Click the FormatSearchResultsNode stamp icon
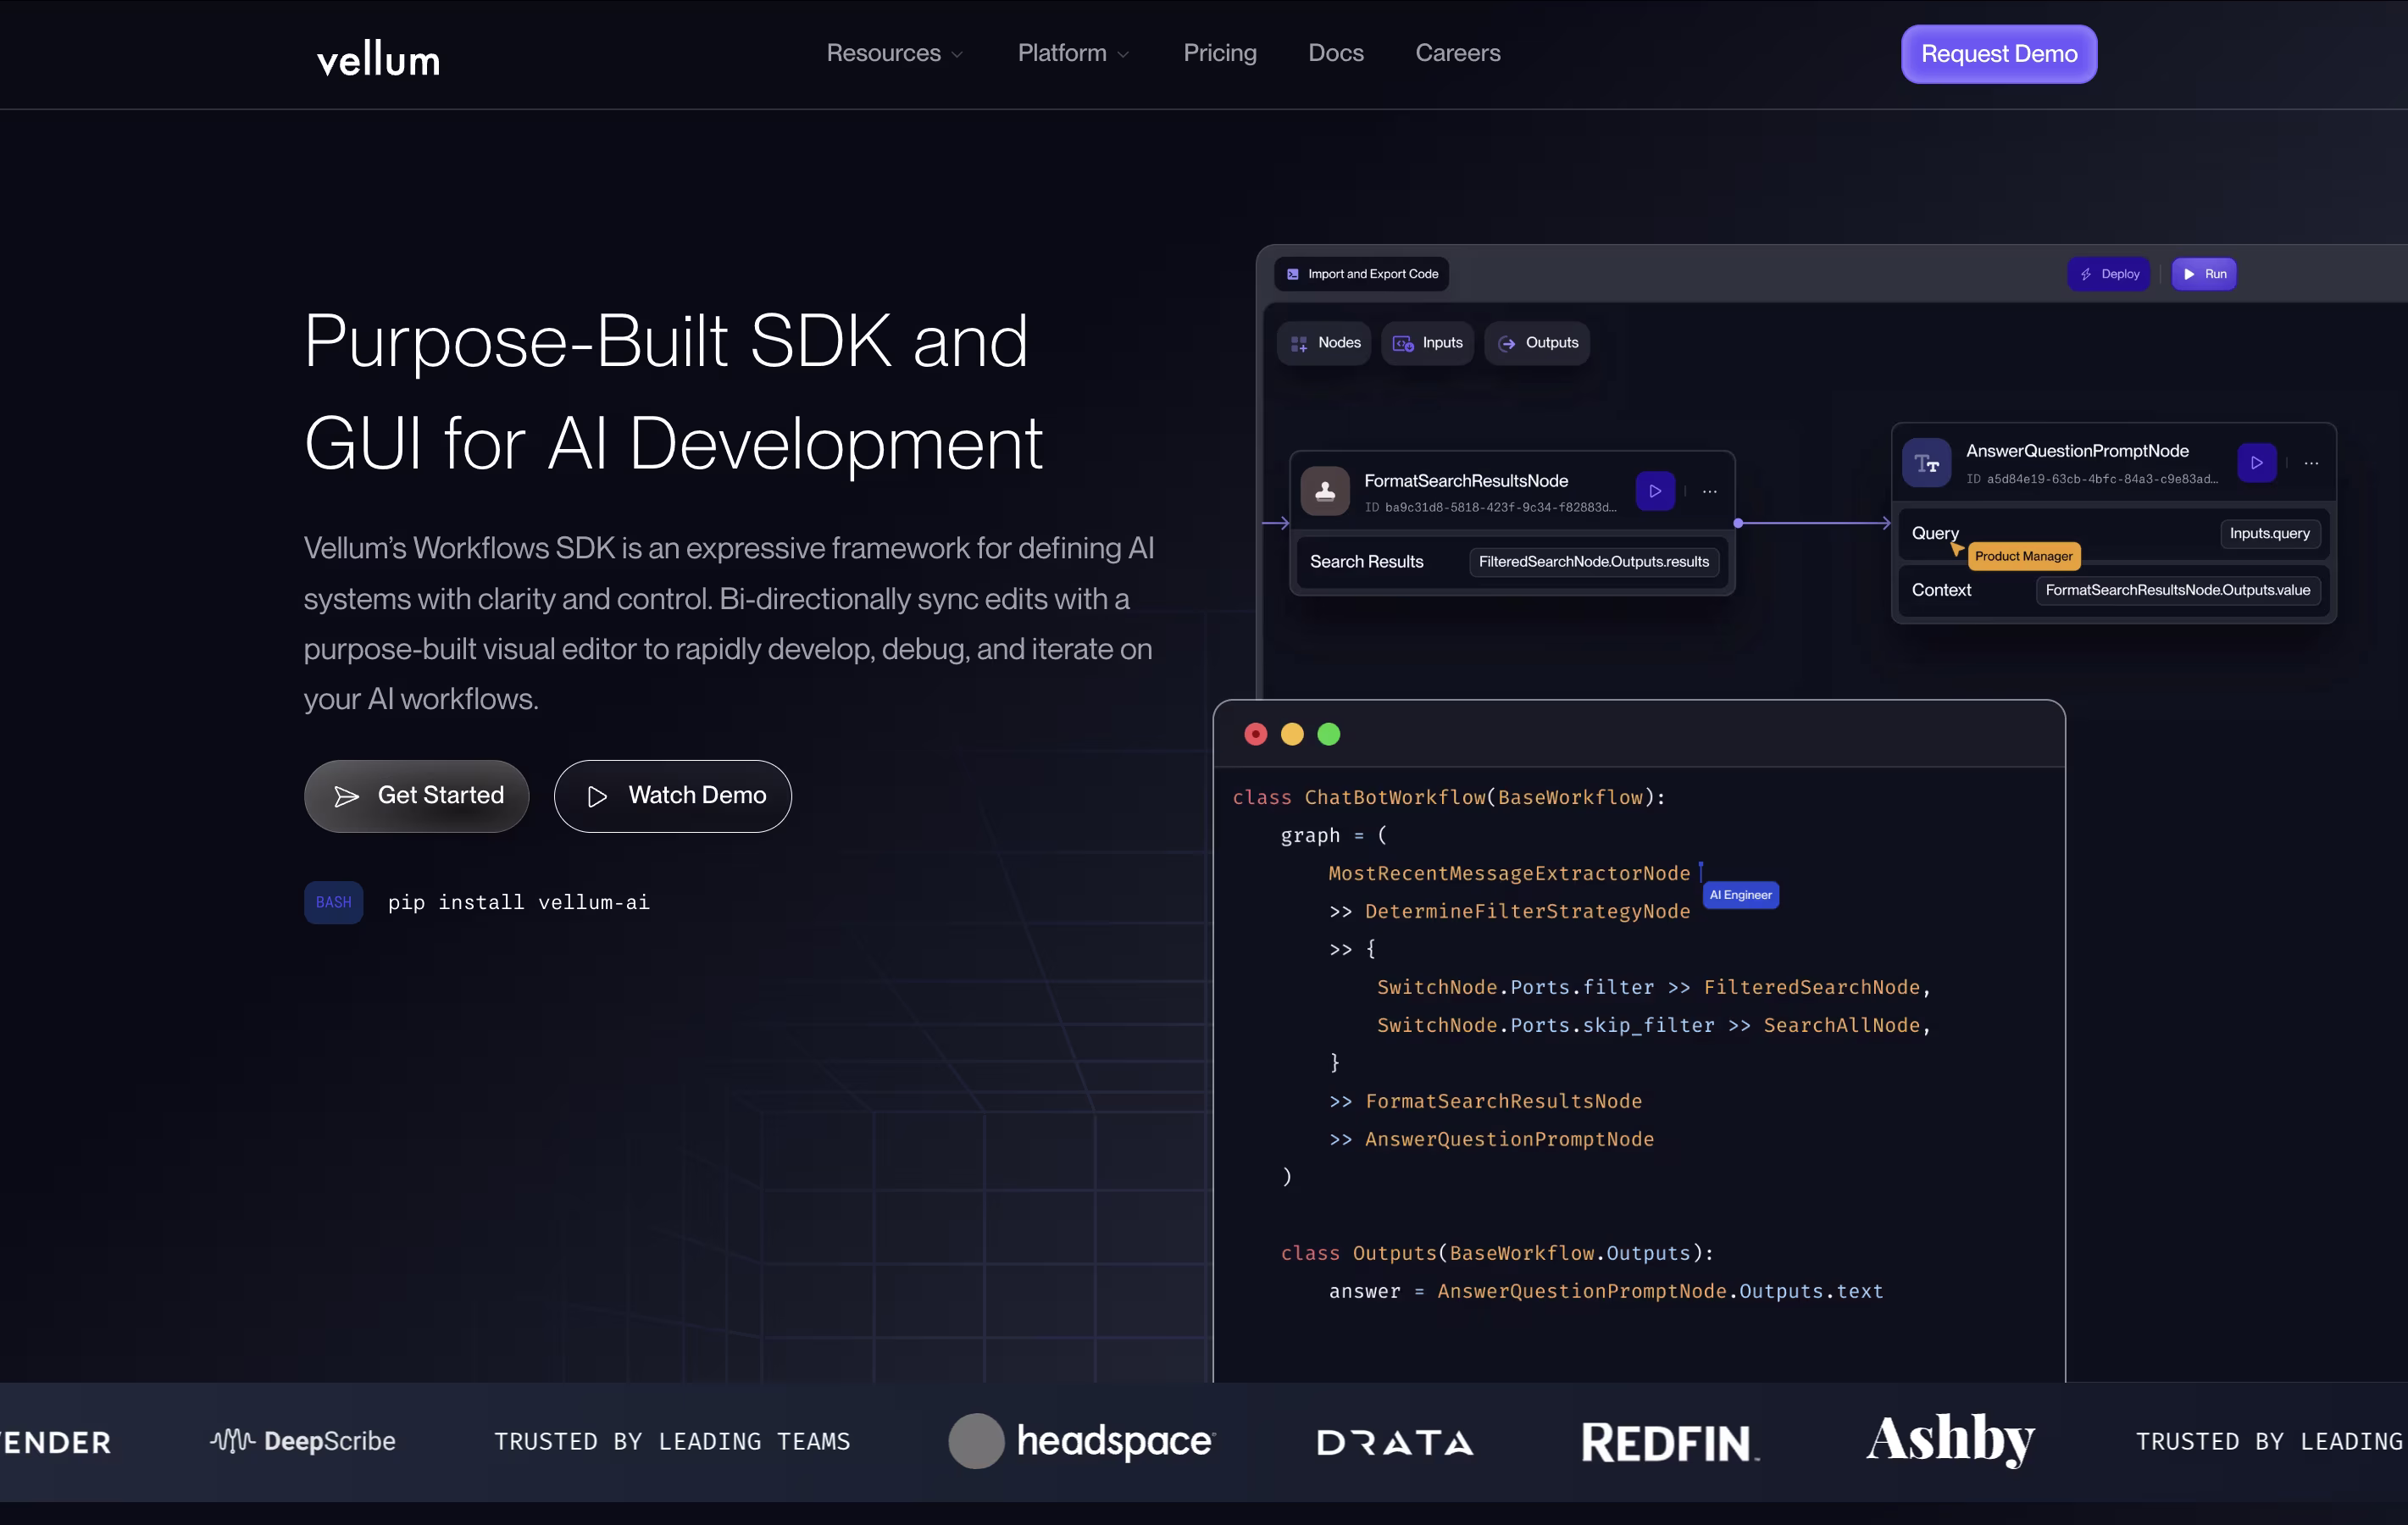The height and width of the screenshot is (1525, 2408). coord(1325,491)
